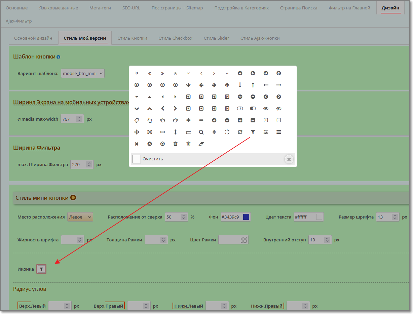Screen dimensions: 413x314
Task: Switch to the Ajax-Фильтр tab
Action: [19, 21]
